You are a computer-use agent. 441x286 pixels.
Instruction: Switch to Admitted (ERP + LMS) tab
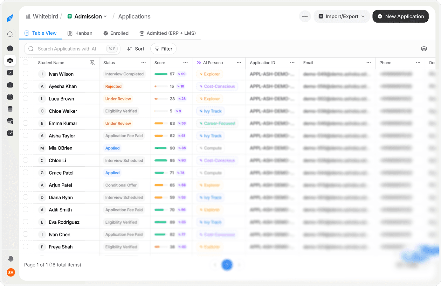[x=168, y=33]
